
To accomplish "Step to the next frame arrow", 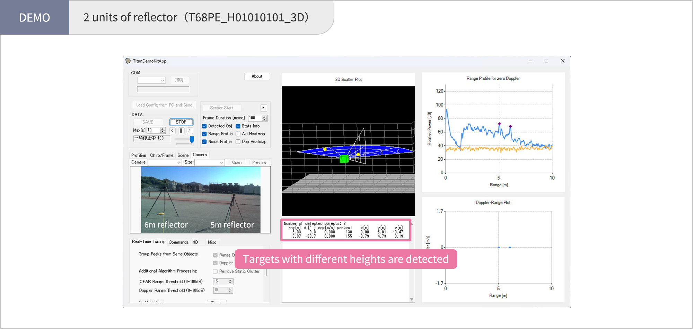I will (x=189, y=131).
